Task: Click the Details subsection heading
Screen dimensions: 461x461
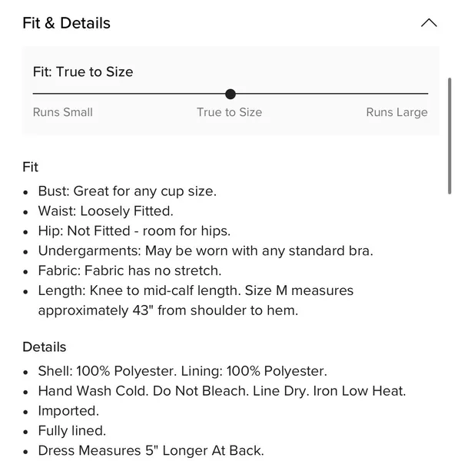Action: click(45, 347)
